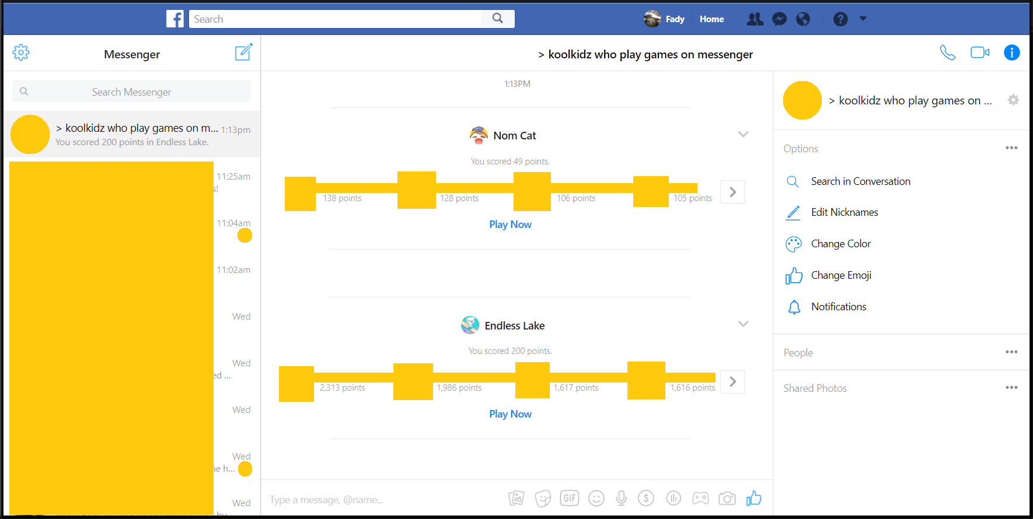Open the Notifications globe icon
The image size is (1033, 519).
[x=803, y=19]
